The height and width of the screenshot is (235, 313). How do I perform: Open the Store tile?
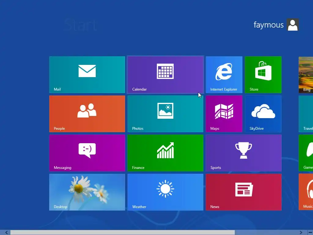point(263,75)
